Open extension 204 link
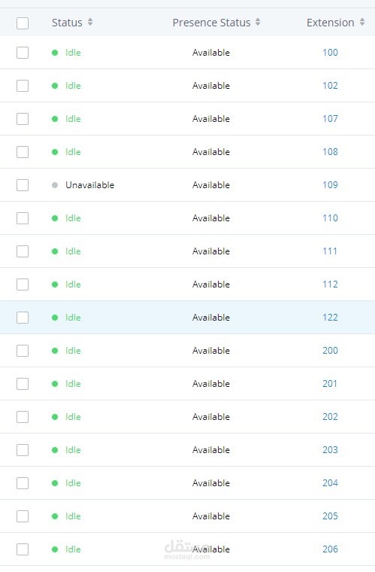 [330, 483]
